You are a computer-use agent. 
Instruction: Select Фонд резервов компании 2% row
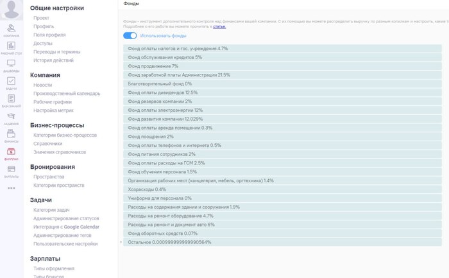282,101
